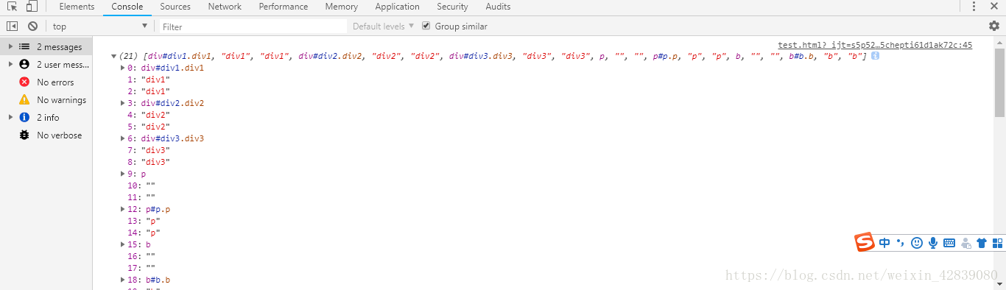Click into the console Filter field
This screenshot has width=1006, height=290.
[253, 26]
